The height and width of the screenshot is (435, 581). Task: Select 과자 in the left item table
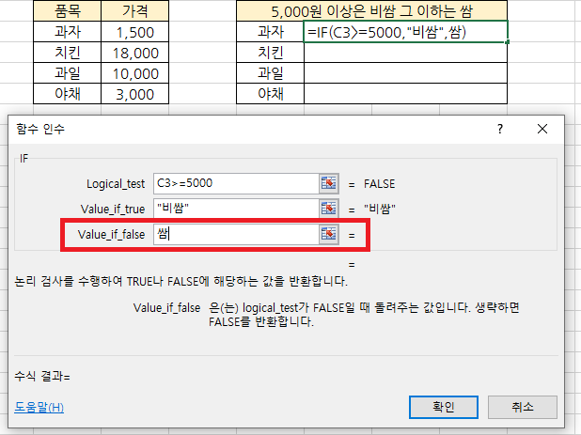click(x=67, y=32)
